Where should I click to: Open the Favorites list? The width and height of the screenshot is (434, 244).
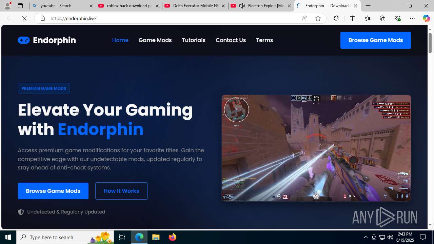tap(367, 18)
